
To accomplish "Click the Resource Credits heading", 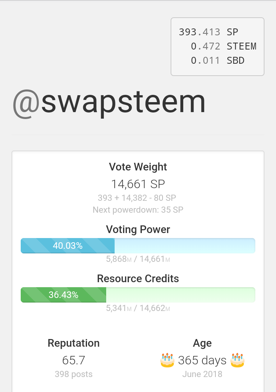I will point(138,278).
